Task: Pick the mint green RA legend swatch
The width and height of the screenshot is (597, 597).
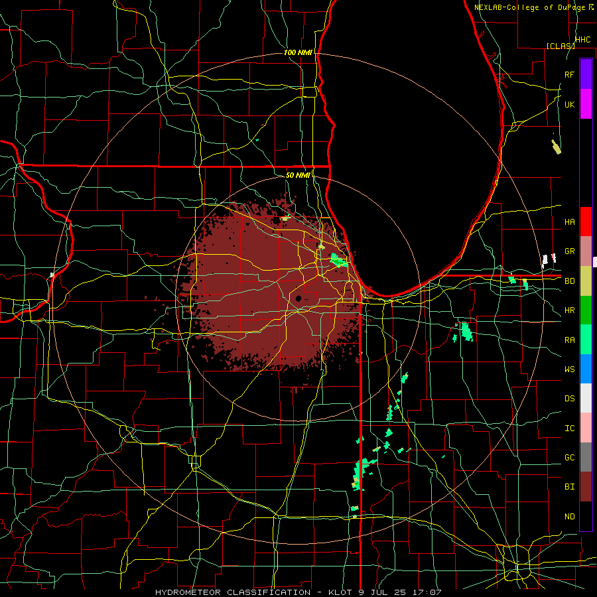Action: click(x=586, y=340)
